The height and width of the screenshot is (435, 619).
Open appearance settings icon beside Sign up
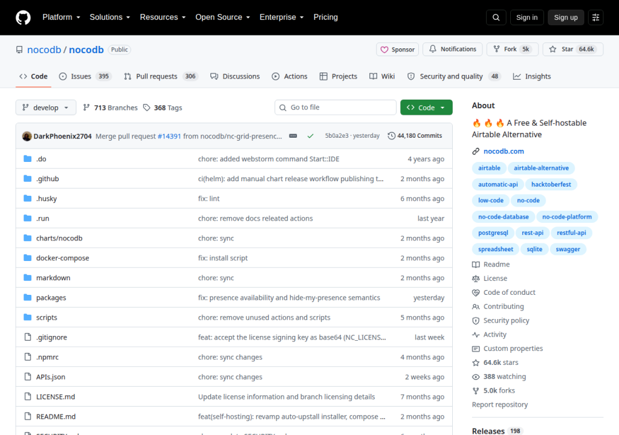pos(595,18)
